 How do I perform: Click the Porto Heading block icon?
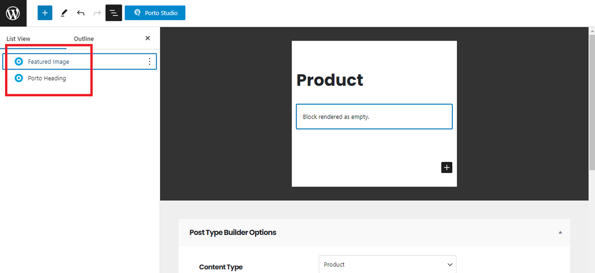[x=19, y=78]
